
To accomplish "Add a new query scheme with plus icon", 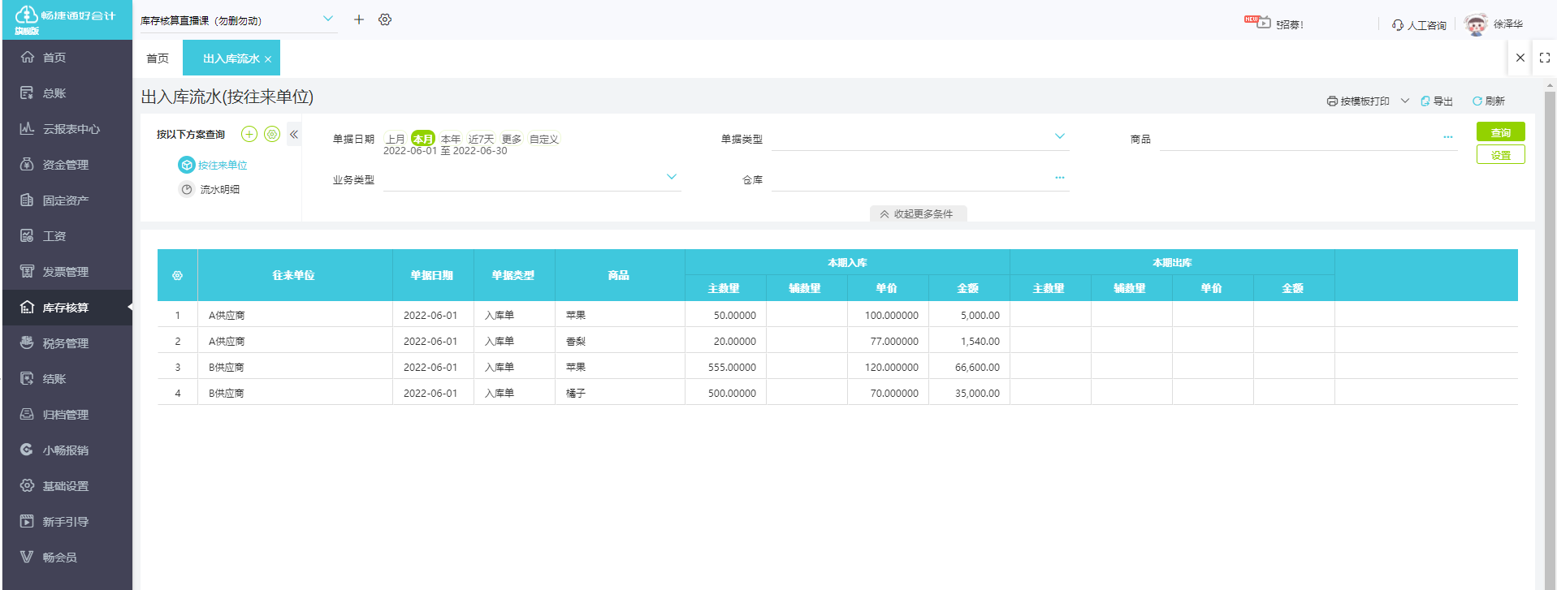I will click(249, 134).
